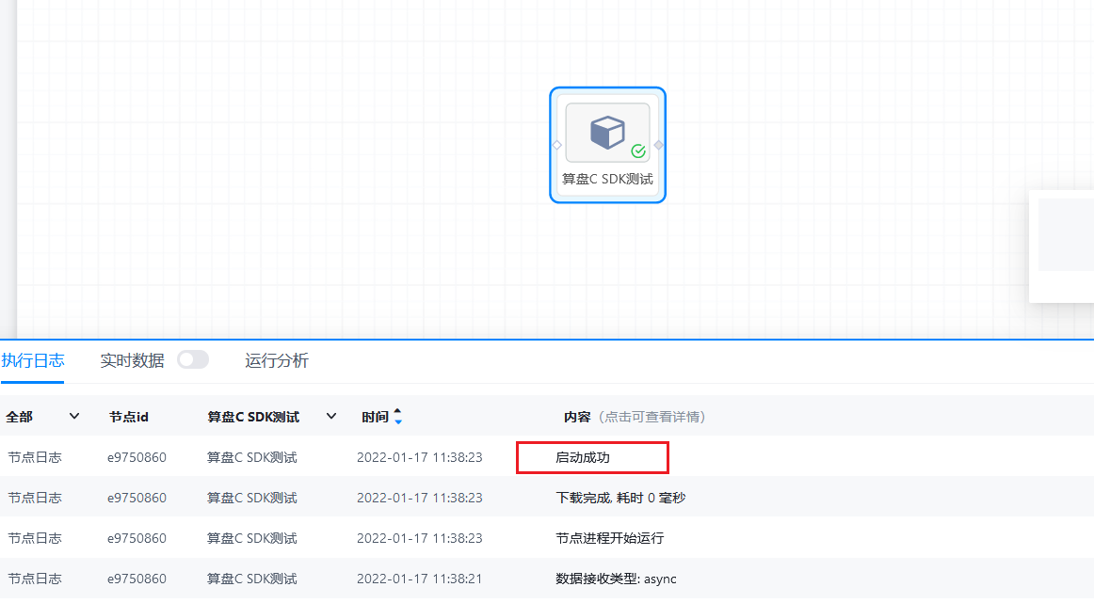Click the floating white panel at right edge
The width and height of the screenshot is (1094, 603).
1064,246
